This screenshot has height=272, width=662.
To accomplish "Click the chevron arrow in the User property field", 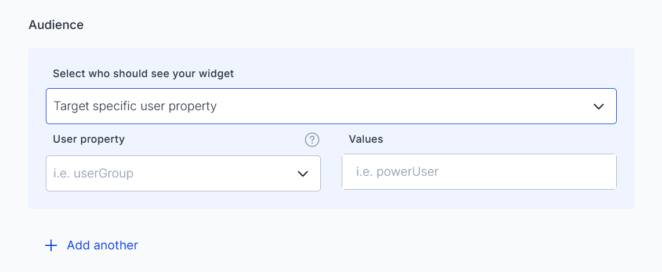I will click(x=302, y=173).
